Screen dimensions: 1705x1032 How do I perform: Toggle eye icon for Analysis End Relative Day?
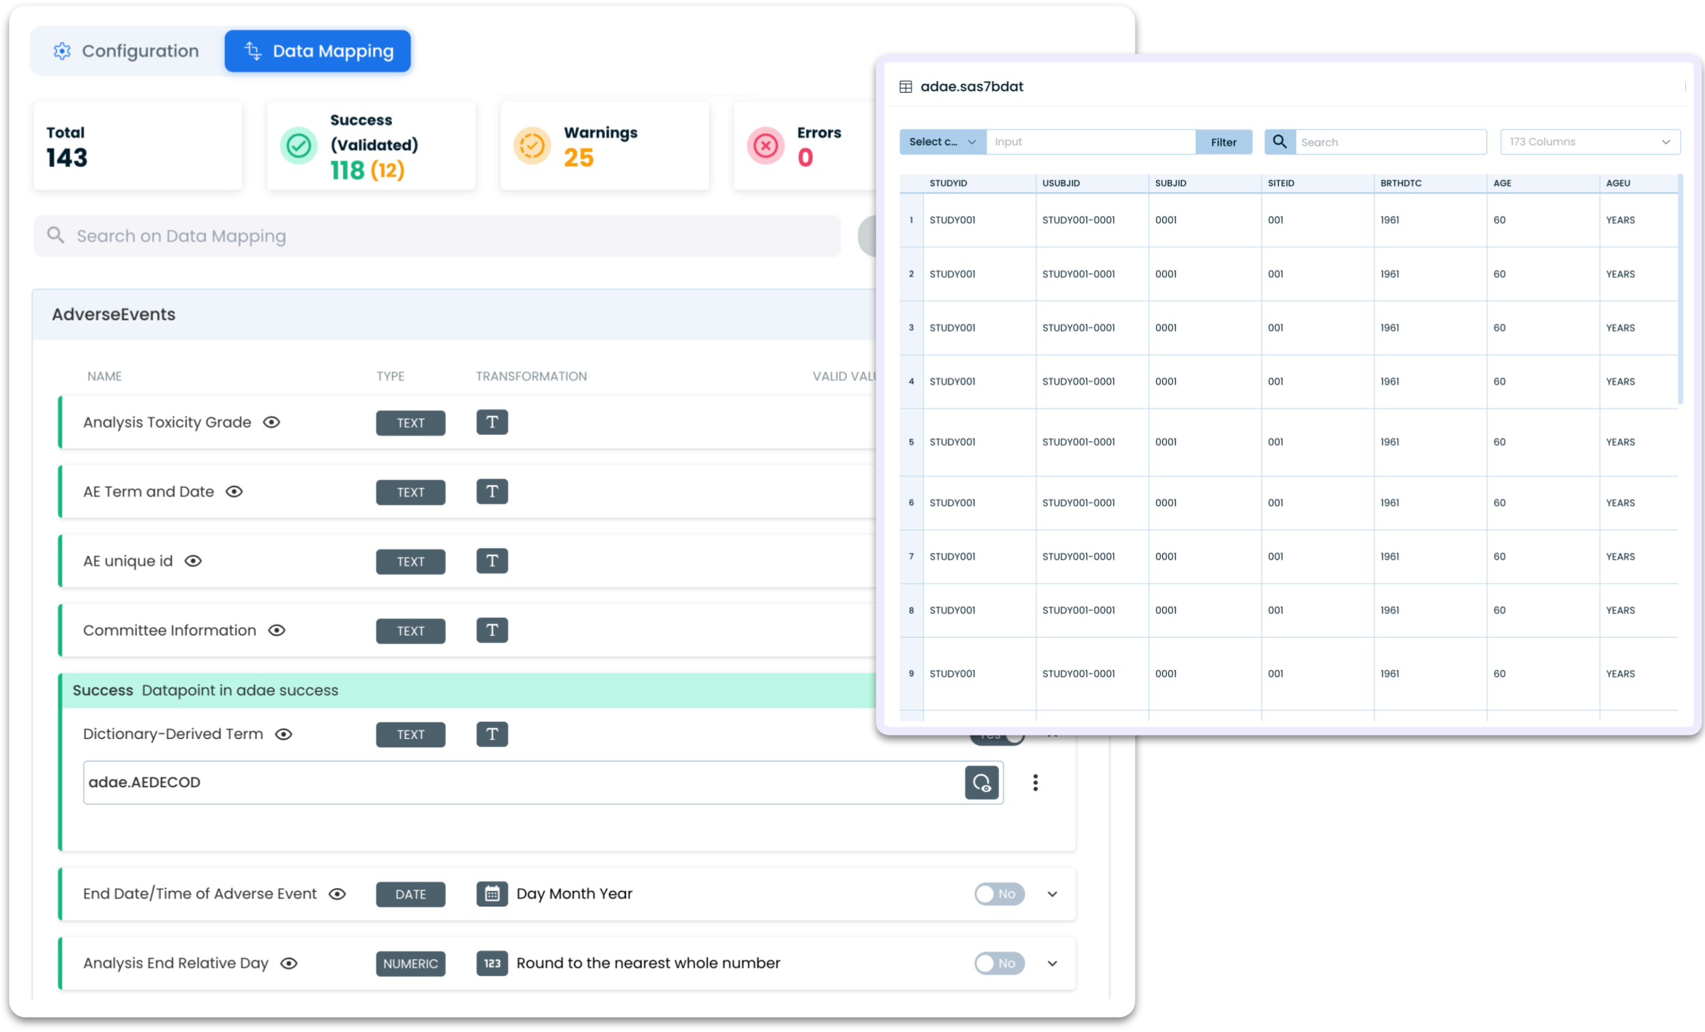[288, 963]
